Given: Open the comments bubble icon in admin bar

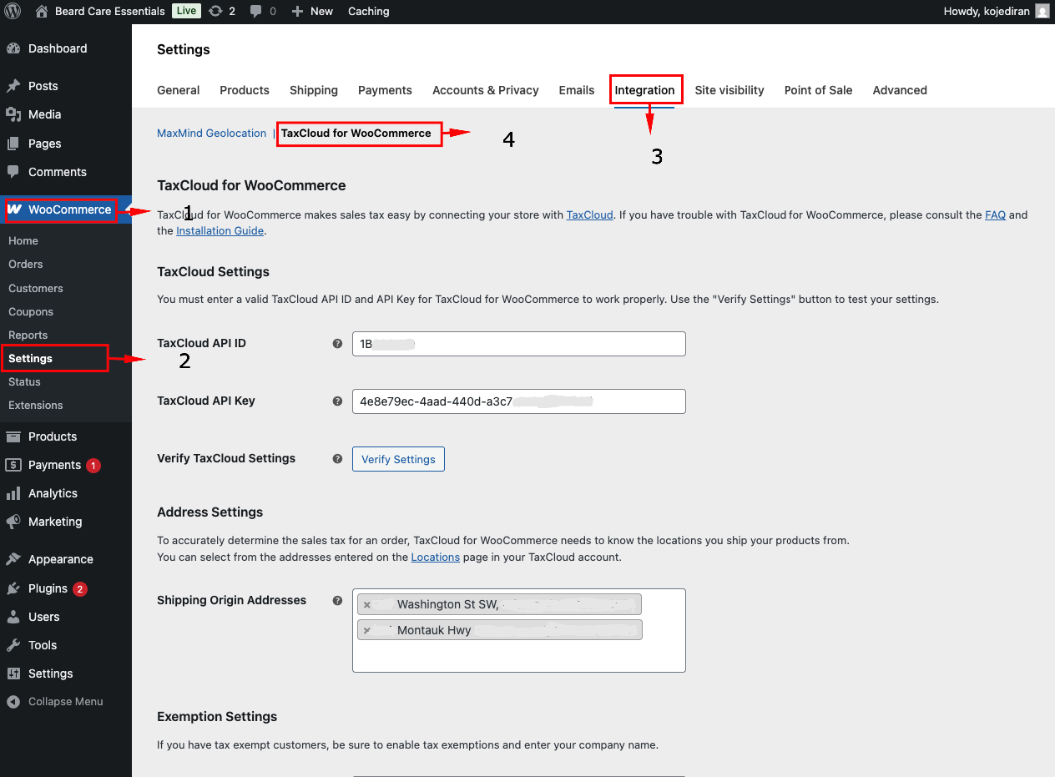Looking at the screenshot, I should [x=256, y=11].
